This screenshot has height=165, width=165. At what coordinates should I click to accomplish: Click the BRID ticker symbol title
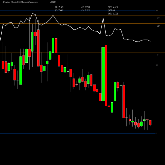point(53,2)
